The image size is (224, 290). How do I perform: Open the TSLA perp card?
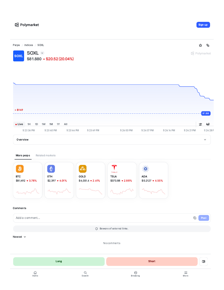(x=122, y=180)
